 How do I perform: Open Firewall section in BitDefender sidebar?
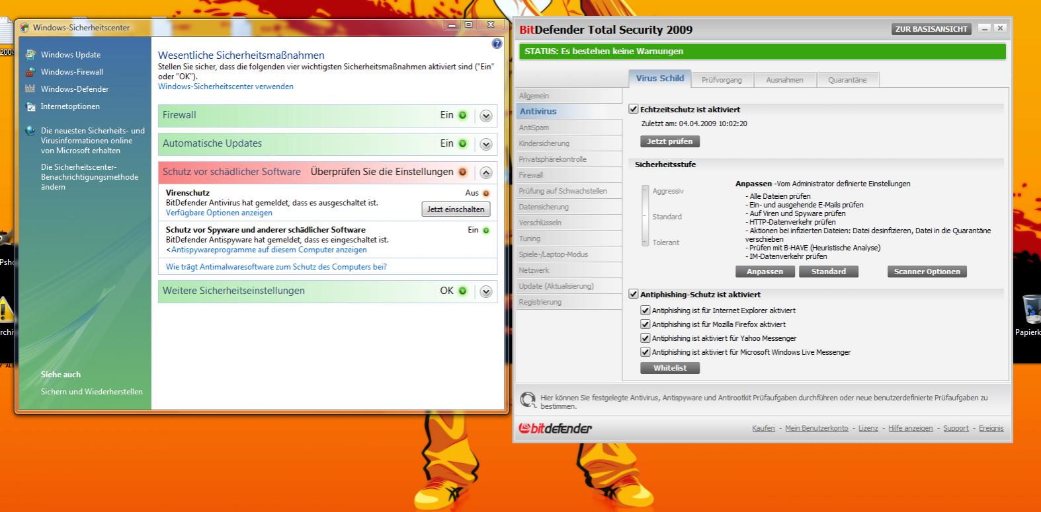click(569, 175)
